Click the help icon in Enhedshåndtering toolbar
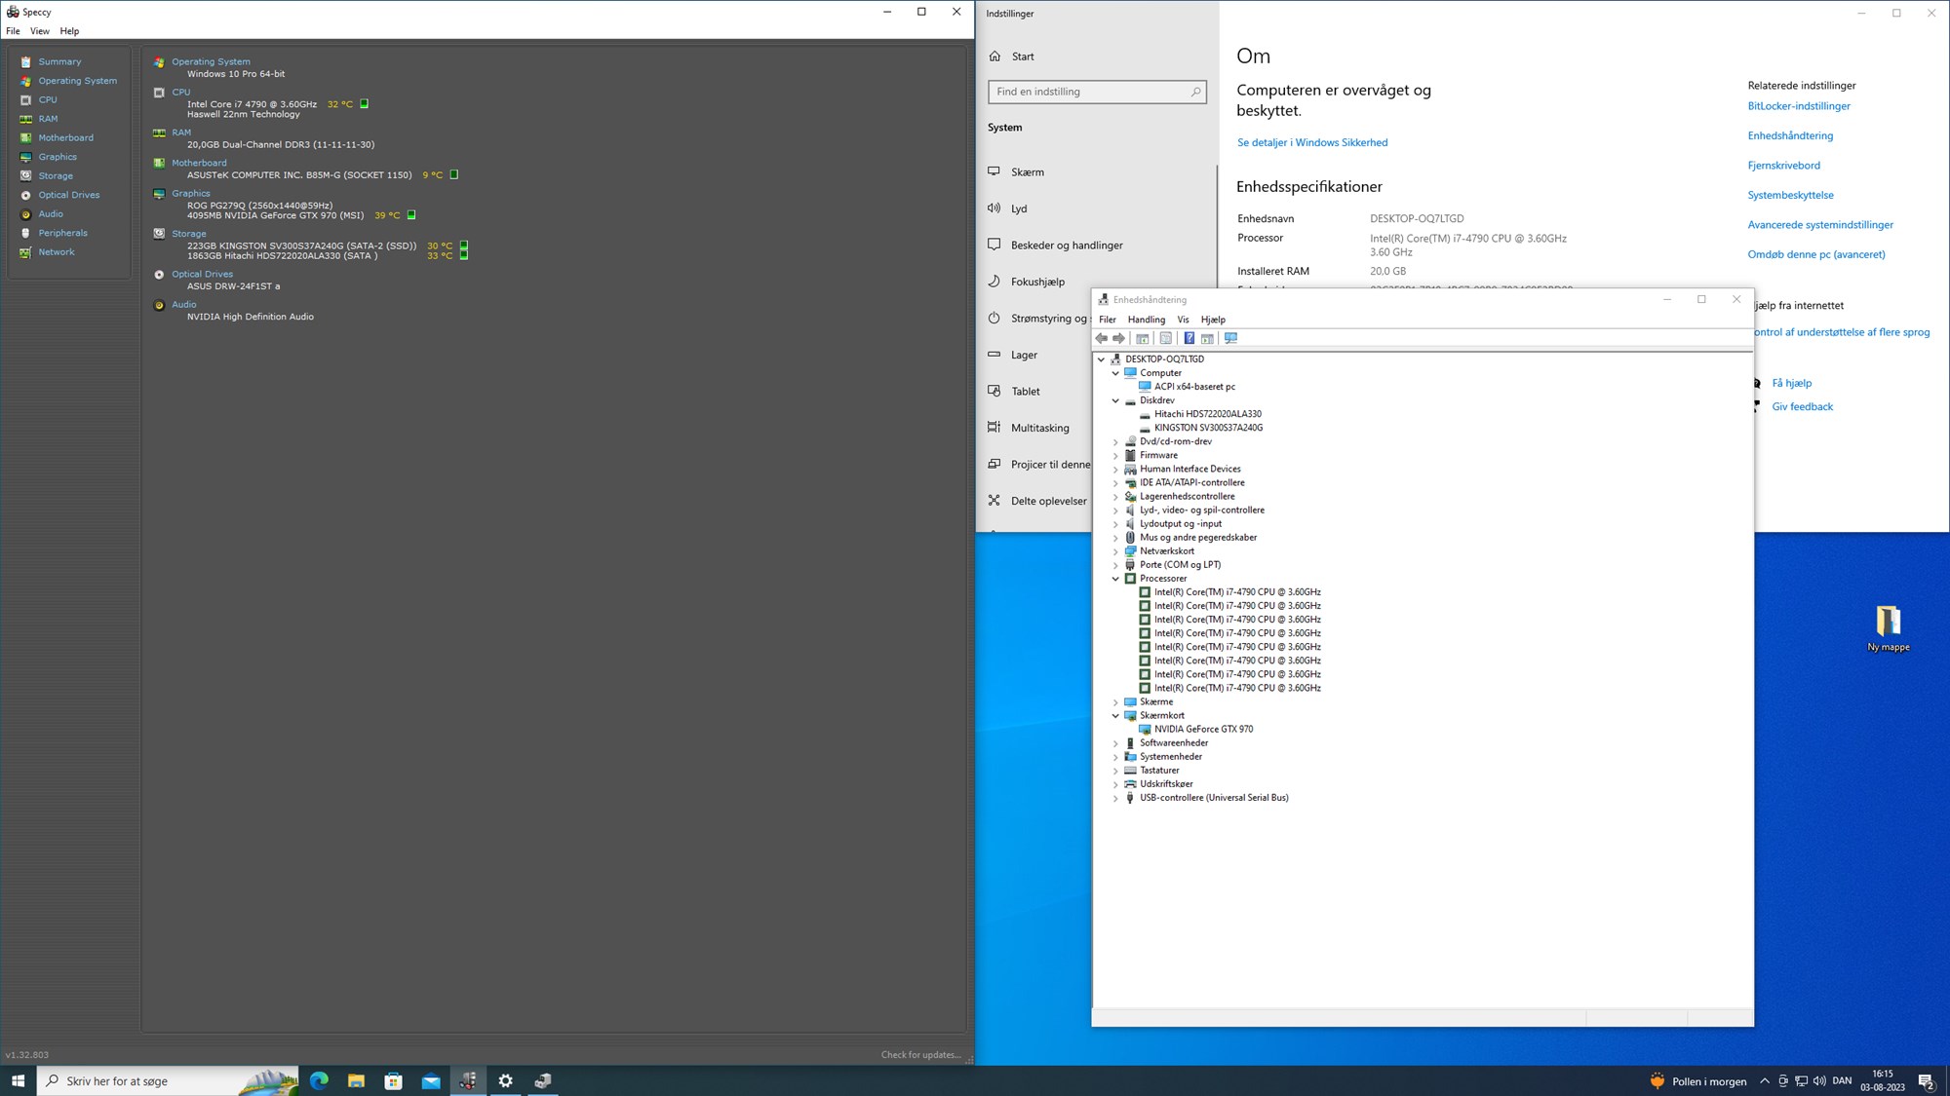Viewport: 1950px width, 1096px height. pos(1189,338)
